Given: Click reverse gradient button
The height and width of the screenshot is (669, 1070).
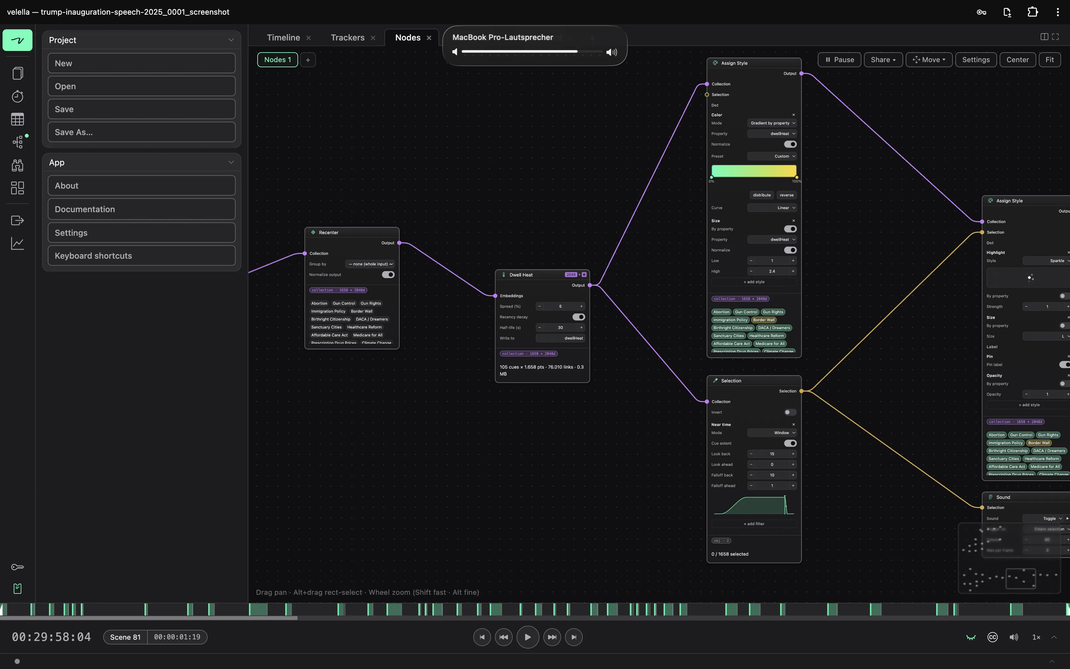Looking at the screenshot, I should click(x=786, y=195).
